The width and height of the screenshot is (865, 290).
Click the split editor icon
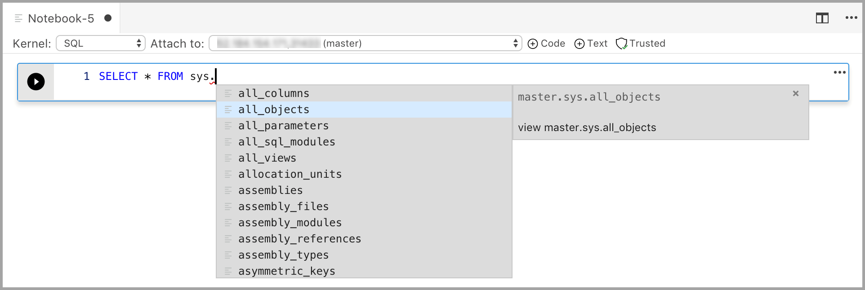point(822,18)
